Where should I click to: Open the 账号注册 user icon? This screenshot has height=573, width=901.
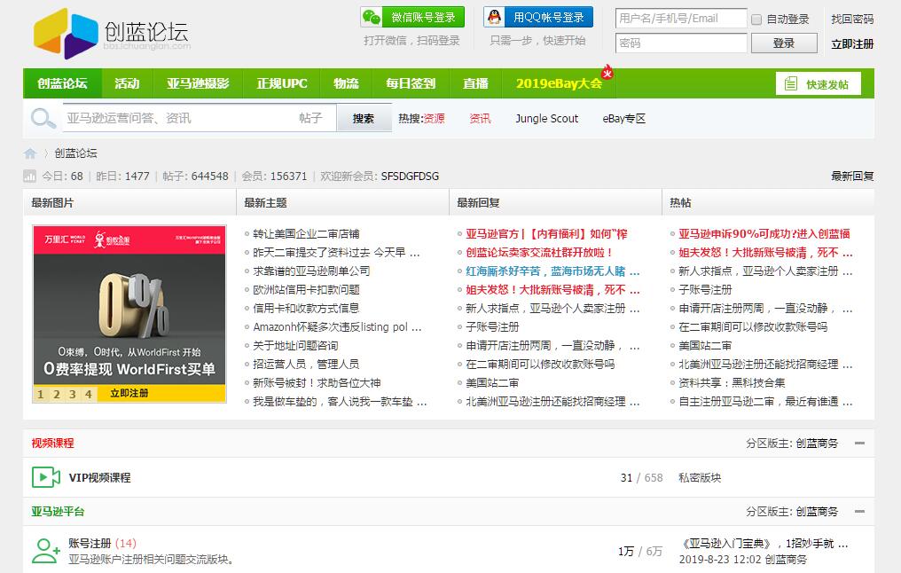45,551
